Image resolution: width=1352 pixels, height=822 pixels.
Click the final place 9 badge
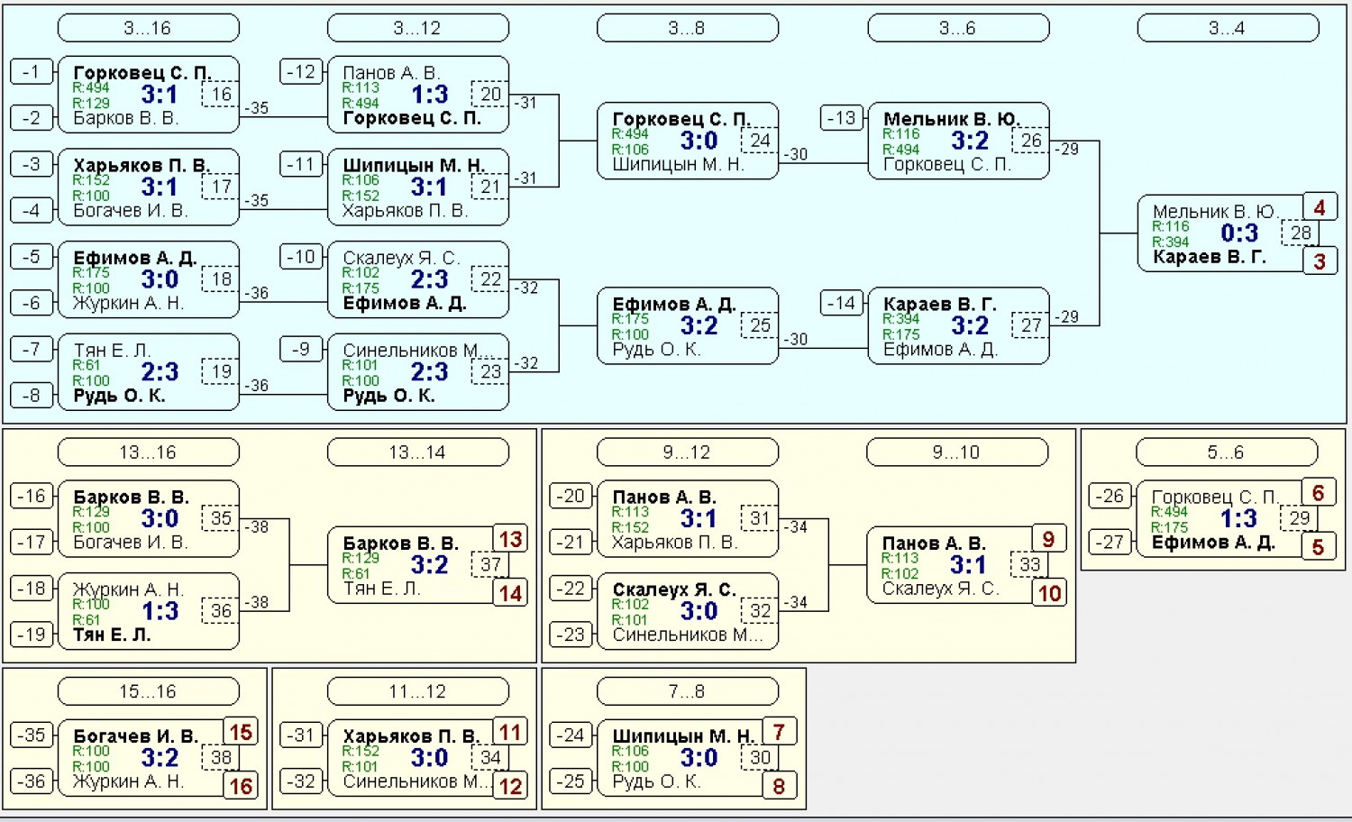coord(1049,539)
